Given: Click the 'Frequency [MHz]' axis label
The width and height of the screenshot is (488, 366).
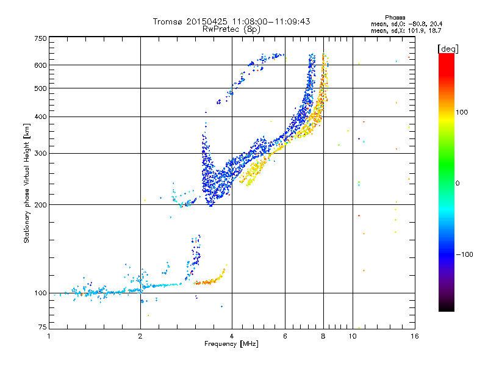Looking at the screenshot, I should tap(231, 344).
